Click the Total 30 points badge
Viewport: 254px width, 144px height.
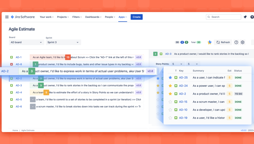[x=199, y=42]
